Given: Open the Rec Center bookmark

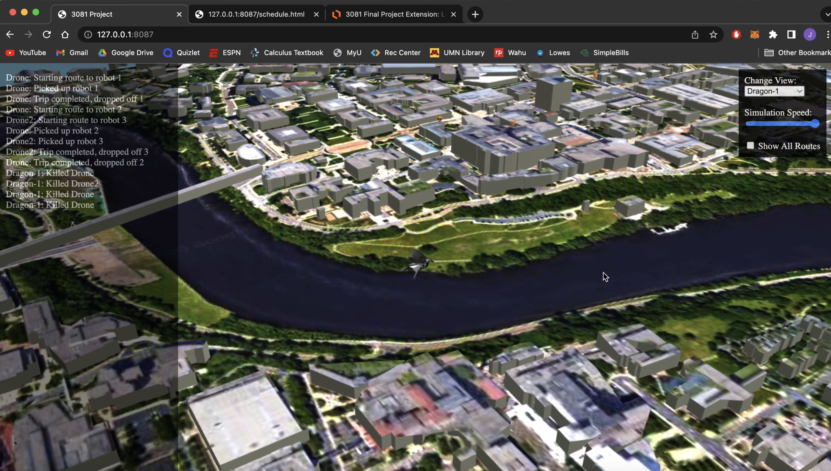Looking at the screenshot, I should coord(396,53).
